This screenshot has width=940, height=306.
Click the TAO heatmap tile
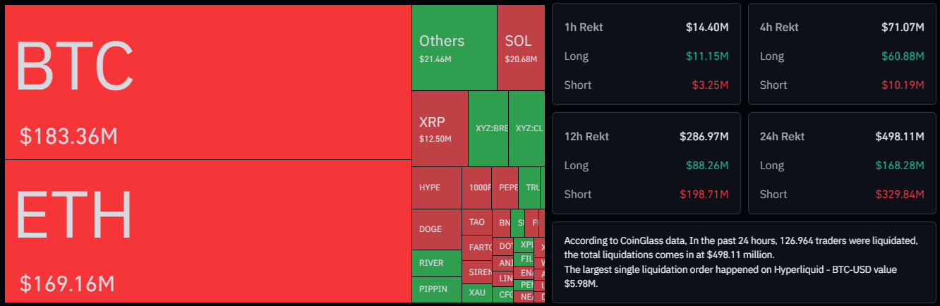(476, 222)
